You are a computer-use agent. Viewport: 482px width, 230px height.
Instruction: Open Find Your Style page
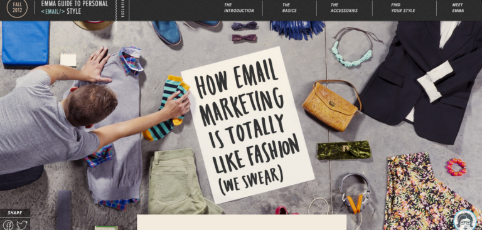tap(403, 8)
